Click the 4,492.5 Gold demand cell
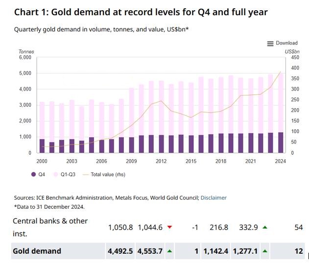The image size is (309, 264). click(x=120, y=251)
